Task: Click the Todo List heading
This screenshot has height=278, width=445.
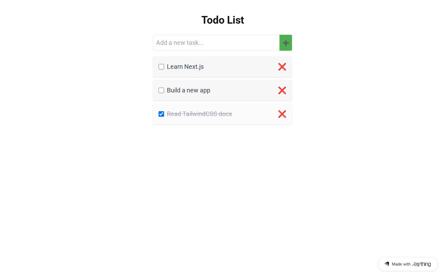Action: pyautogui.click(x=222, y=20)
